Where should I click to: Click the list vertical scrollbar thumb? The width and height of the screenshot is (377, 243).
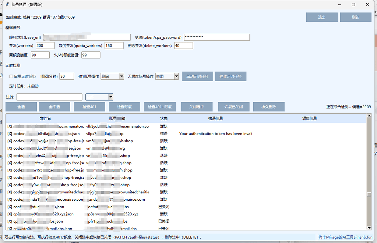pos(369,194)
